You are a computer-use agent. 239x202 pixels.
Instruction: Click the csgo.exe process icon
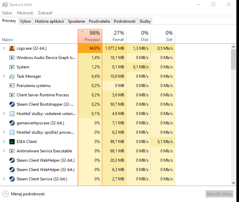pyautogui.click(x=12, y=48)
